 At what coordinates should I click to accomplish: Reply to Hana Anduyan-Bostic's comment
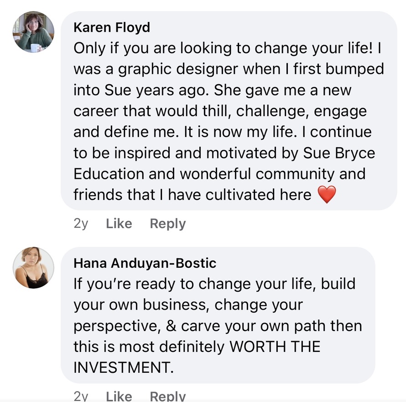point(168,396)
